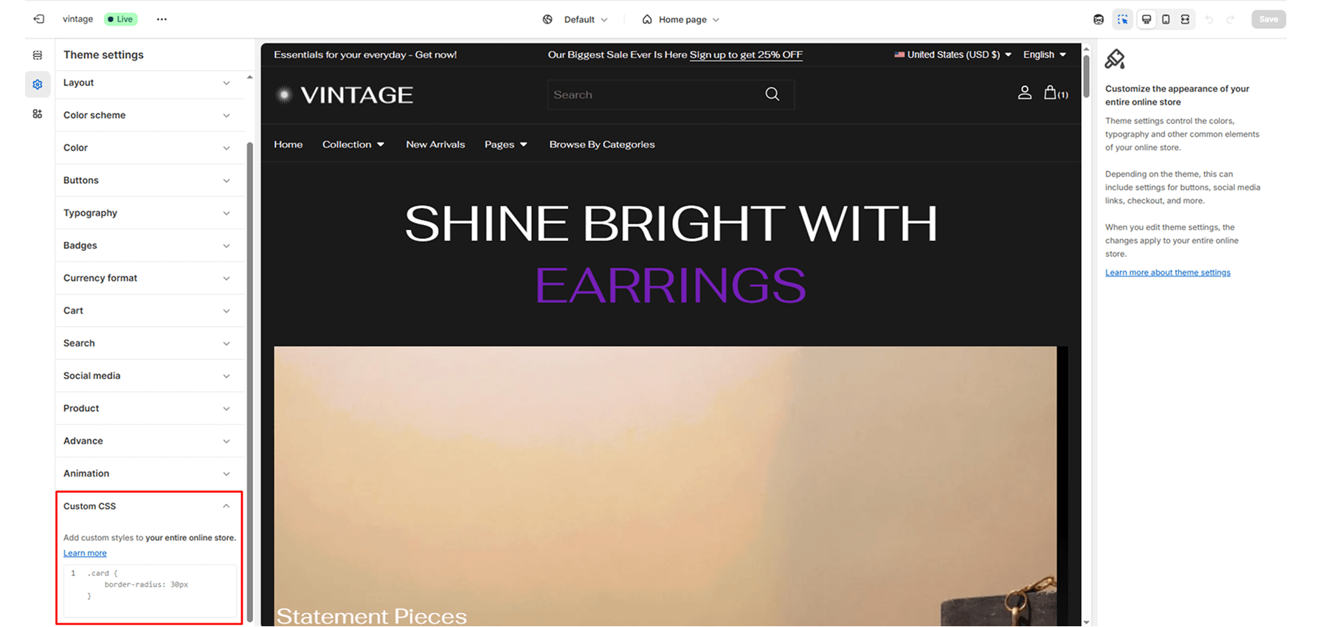
Task: Open the English language selector
Action: pyautogui.click(x=1044, y=55)
